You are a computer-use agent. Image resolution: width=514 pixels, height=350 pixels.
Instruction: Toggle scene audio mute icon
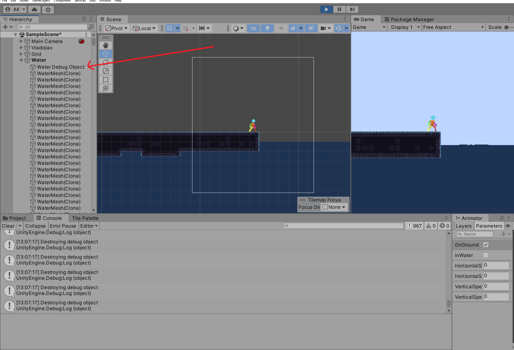click(x=281, y=28)
